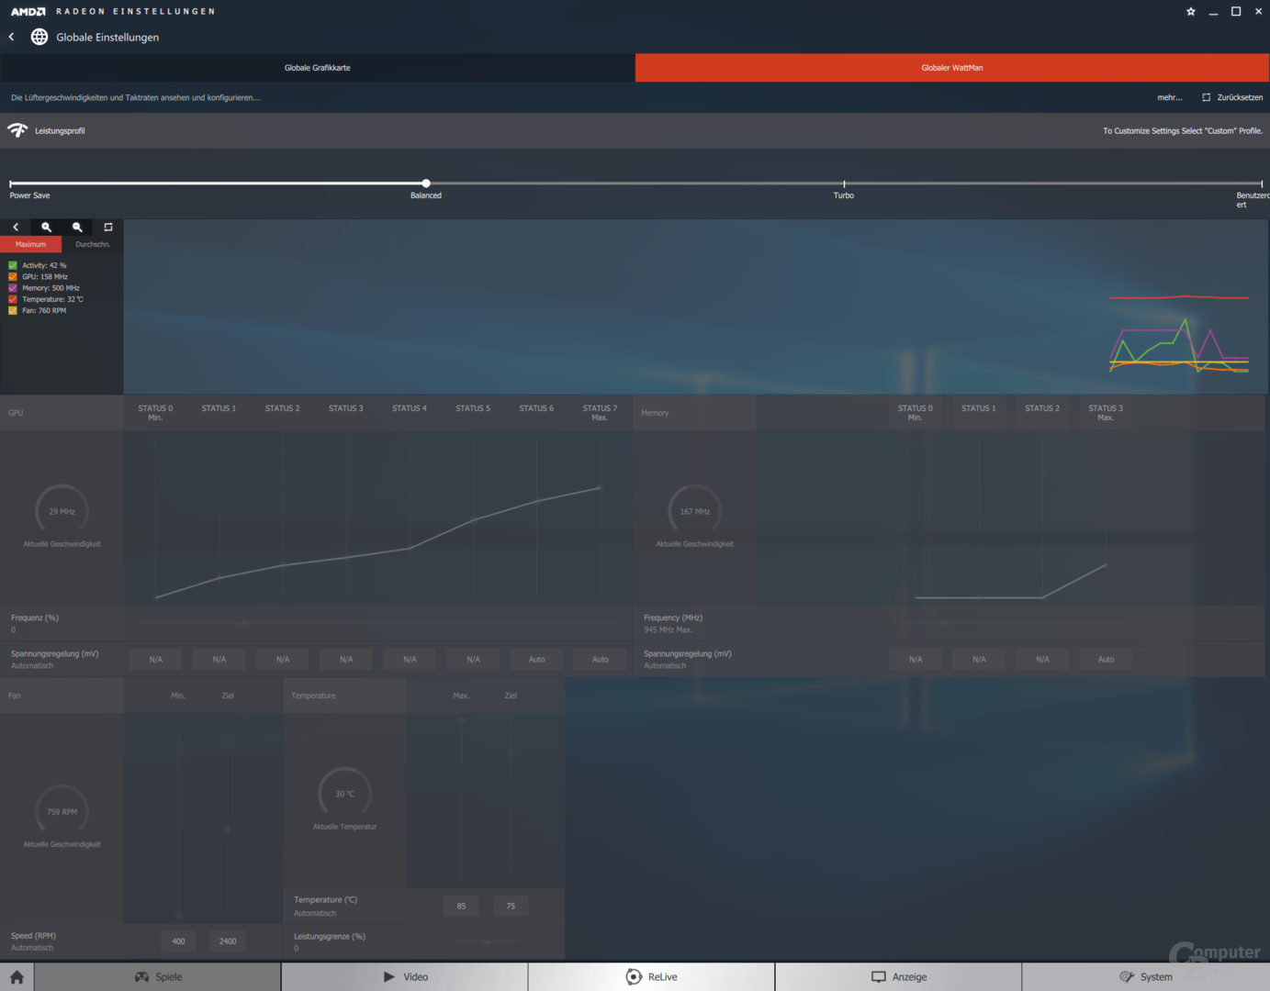
Task: Select the Power Save profile point
Action: (x=11, y=184)
